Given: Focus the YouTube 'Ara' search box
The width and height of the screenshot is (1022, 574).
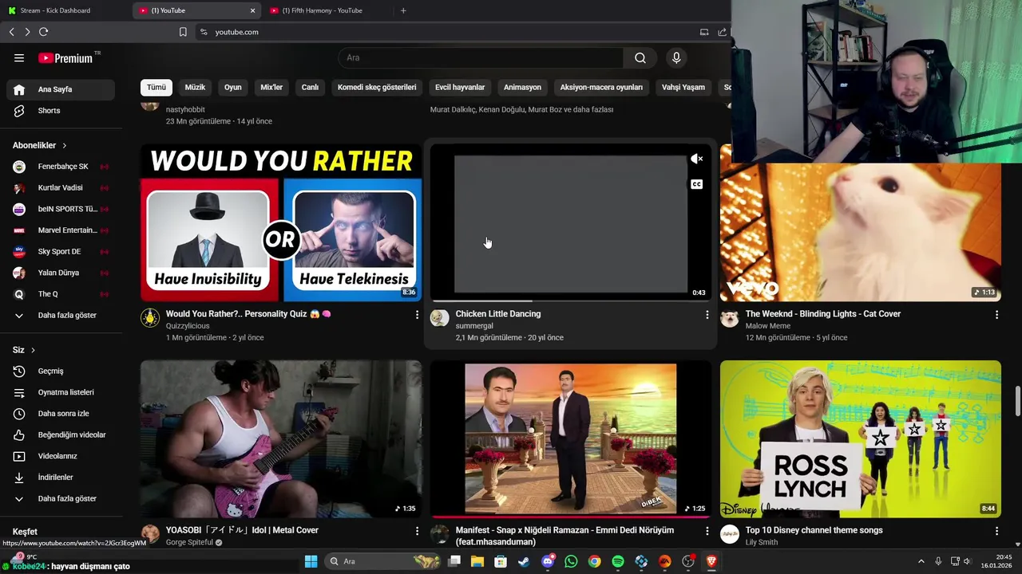Looking at the screenshot, I should pos(481,57).
